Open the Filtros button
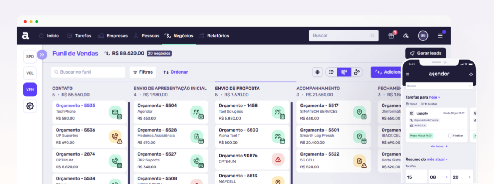 pyautogui.click(x=143, y=72)
